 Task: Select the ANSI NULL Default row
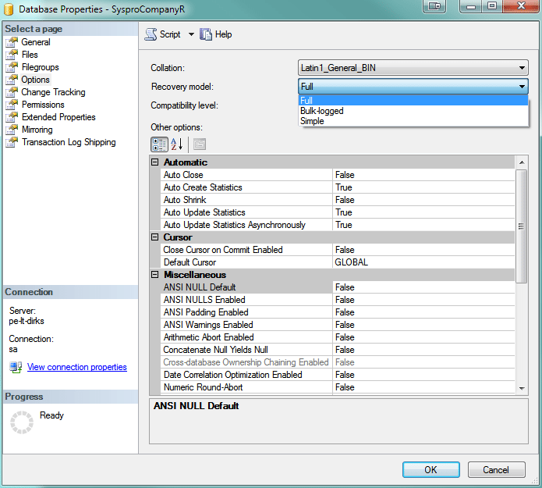pyautogui.click(x=338, y=287)
